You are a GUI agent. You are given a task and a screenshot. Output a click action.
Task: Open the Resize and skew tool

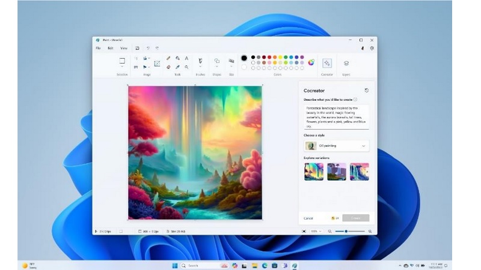point(136,67)
